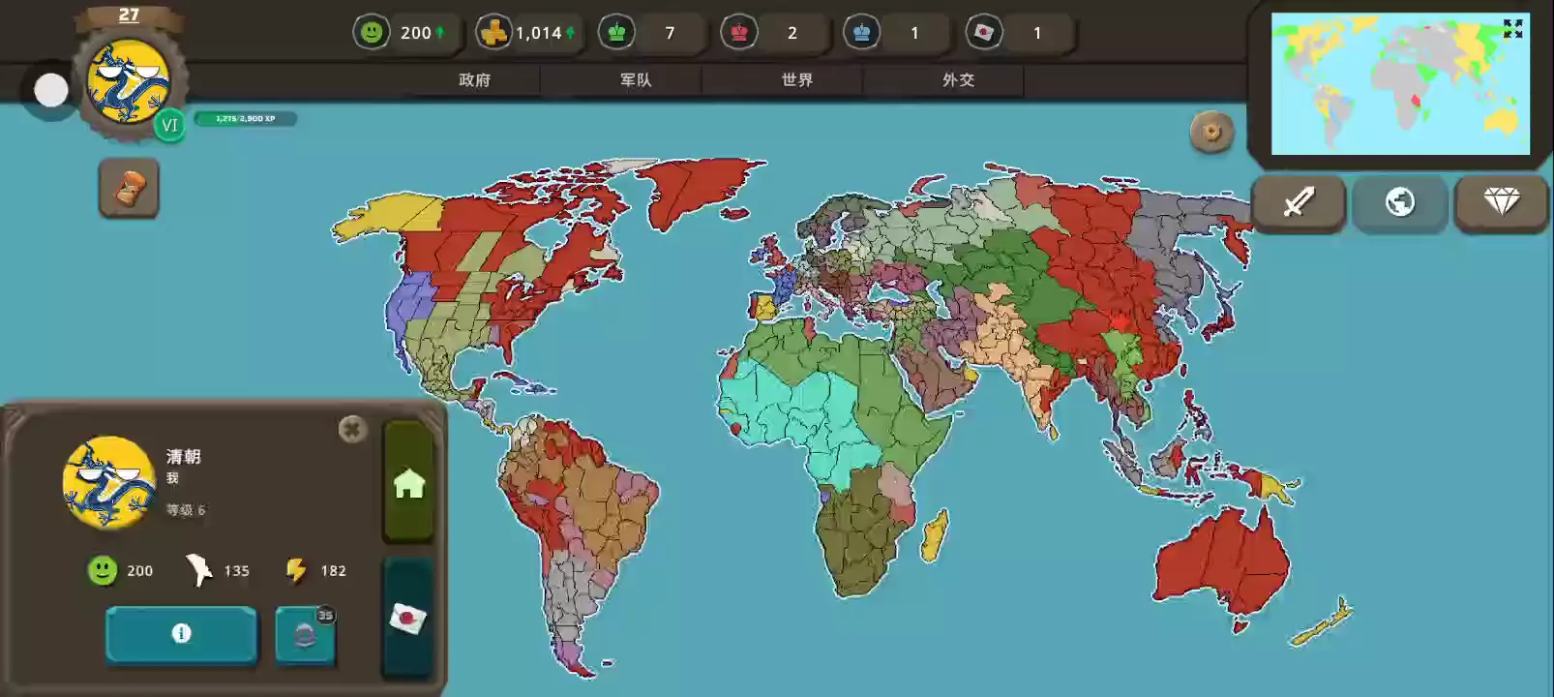Viewport: 1554px width, 697px height.
Task: Click the blue info button
Action: 181,634
